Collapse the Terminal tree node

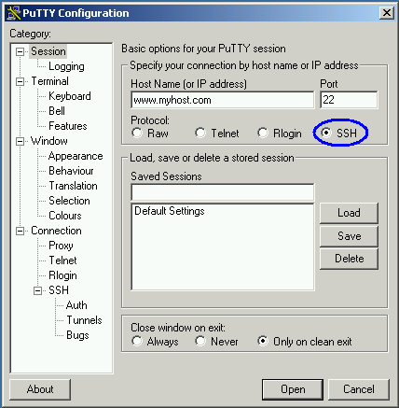click(x=20, y=81)
